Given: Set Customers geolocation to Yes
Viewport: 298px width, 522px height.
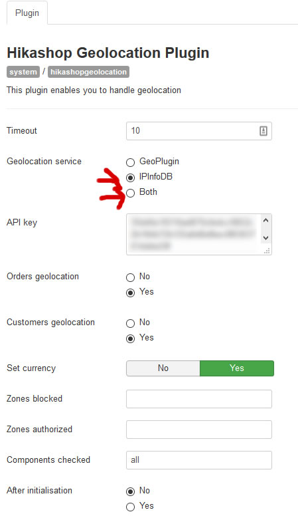Looking at the screenshot, I should 130,338.
